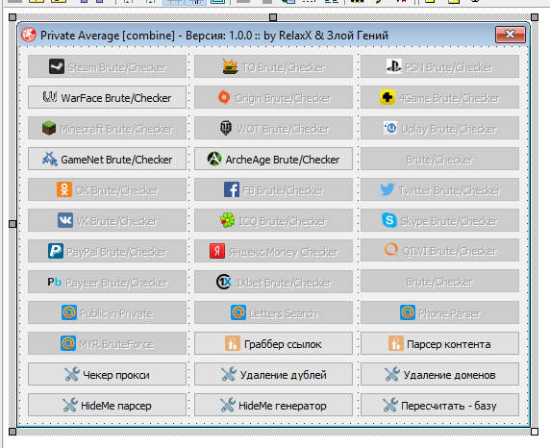
Task: Click the GameNet blue icon
Action: [x=50, y=159]
